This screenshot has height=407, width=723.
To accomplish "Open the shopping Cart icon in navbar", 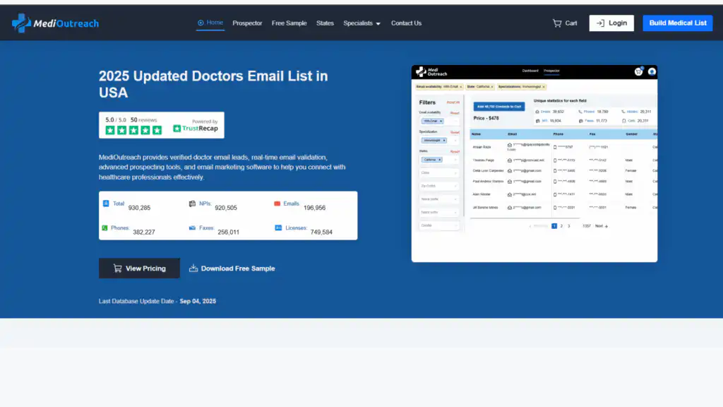I will (x=557, y=23).
